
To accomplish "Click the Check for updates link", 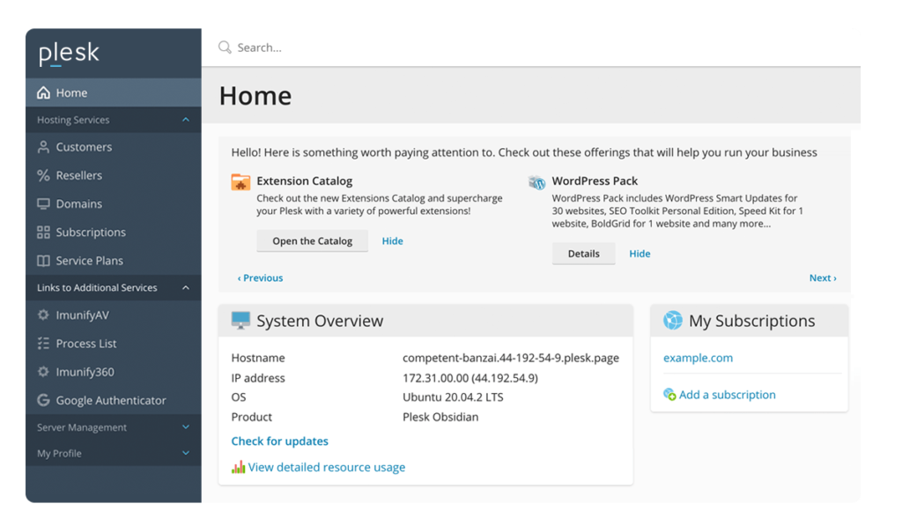I will click(279, 441).
